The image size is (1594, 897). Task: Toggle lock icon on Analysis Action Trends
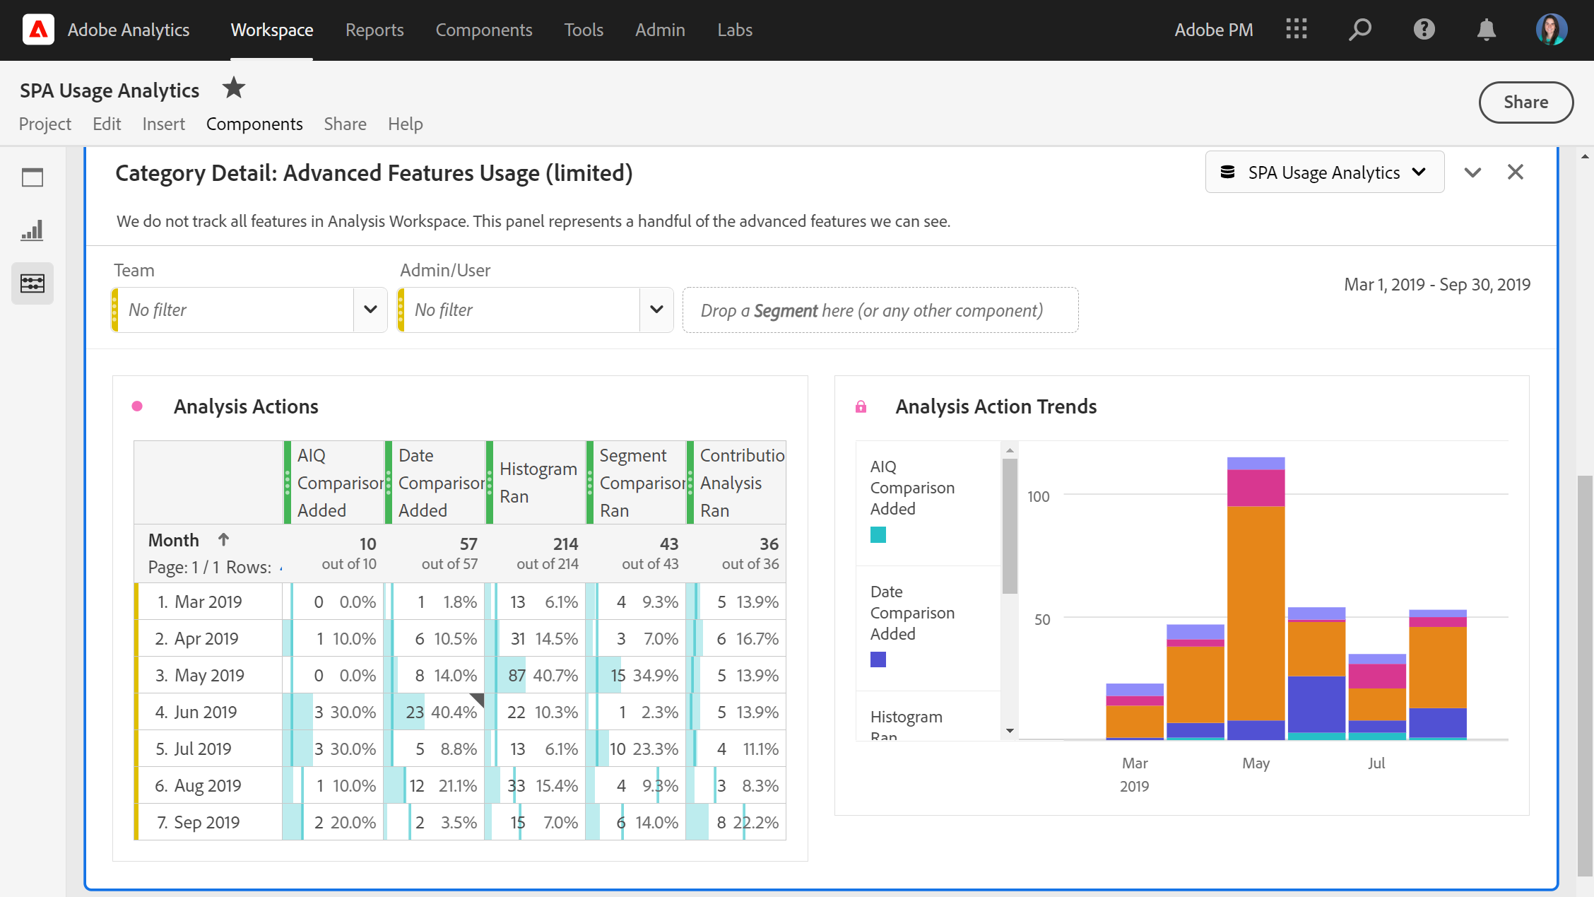tap(861, 406)
